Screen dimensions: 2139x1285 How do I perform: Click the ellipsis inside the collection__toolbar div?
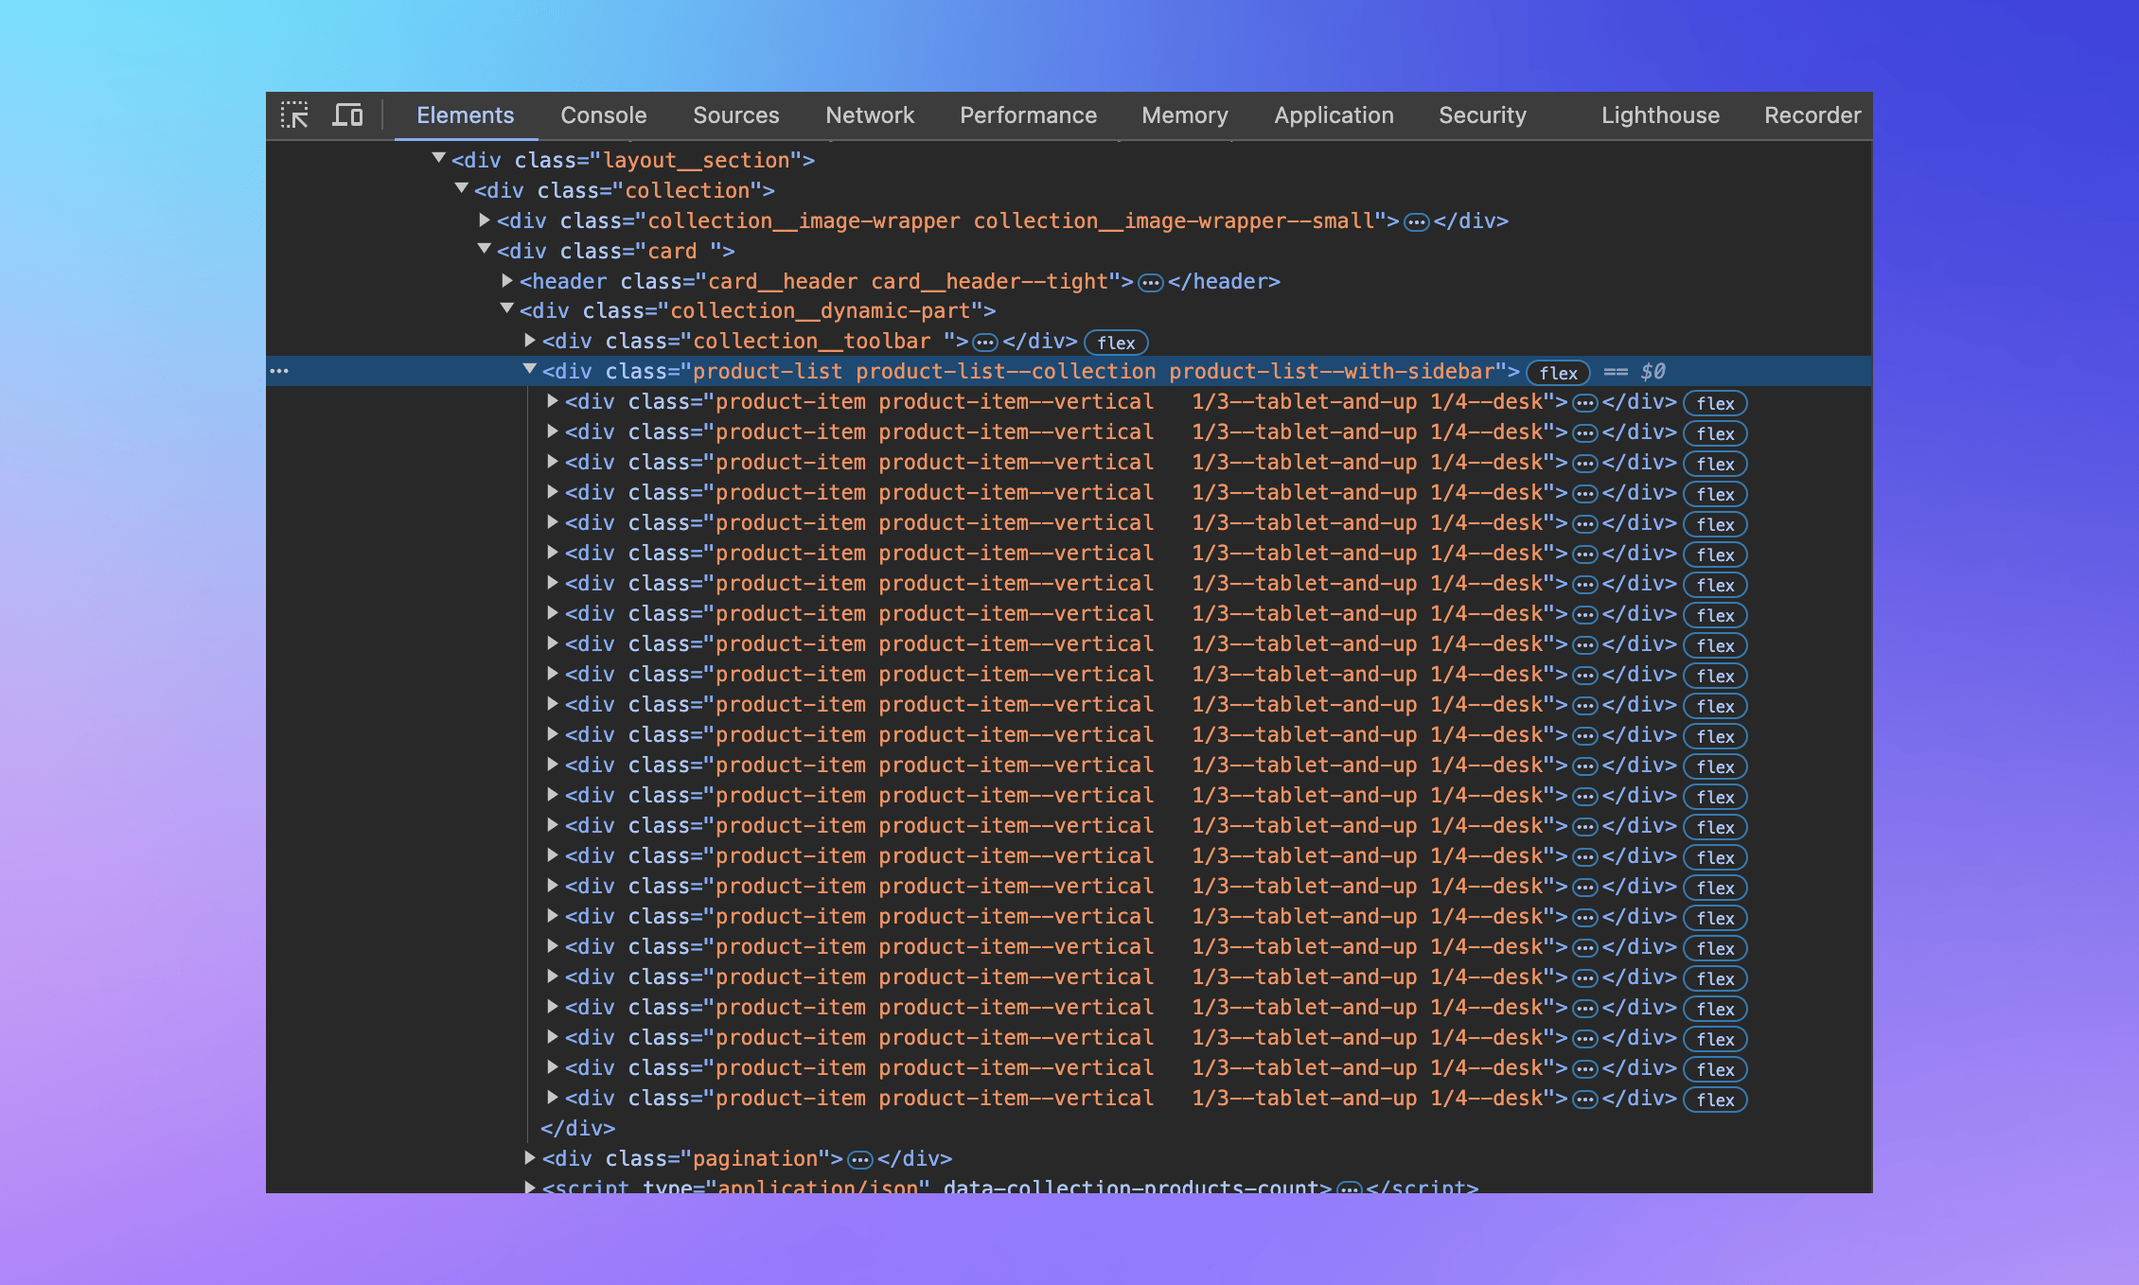click(x=985, y=342)
